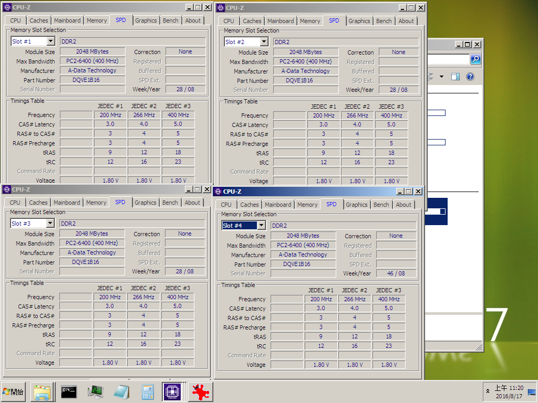Open the view options arrow in background window
Image resolution: width=538 pixels, height=403 pixels.
tap(441, 77)
